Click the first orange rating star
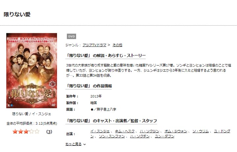237x152 pixels. tap(15, 132)
